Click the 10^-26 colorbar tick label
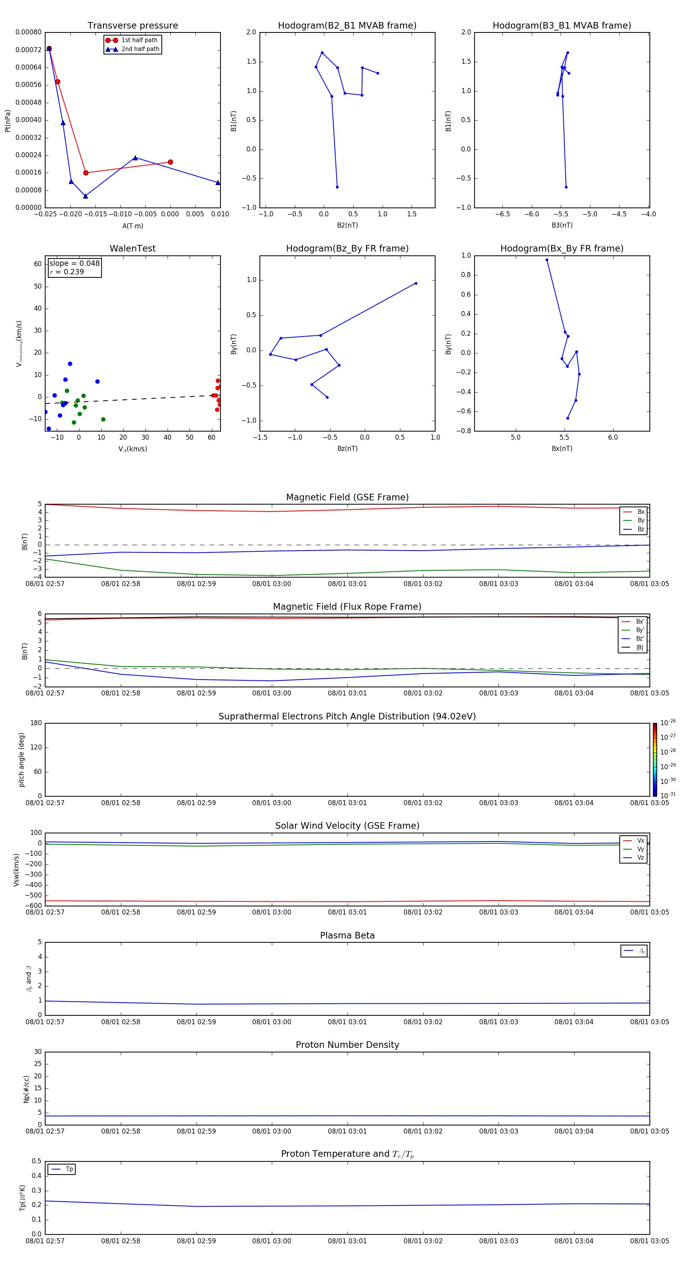 668,722
